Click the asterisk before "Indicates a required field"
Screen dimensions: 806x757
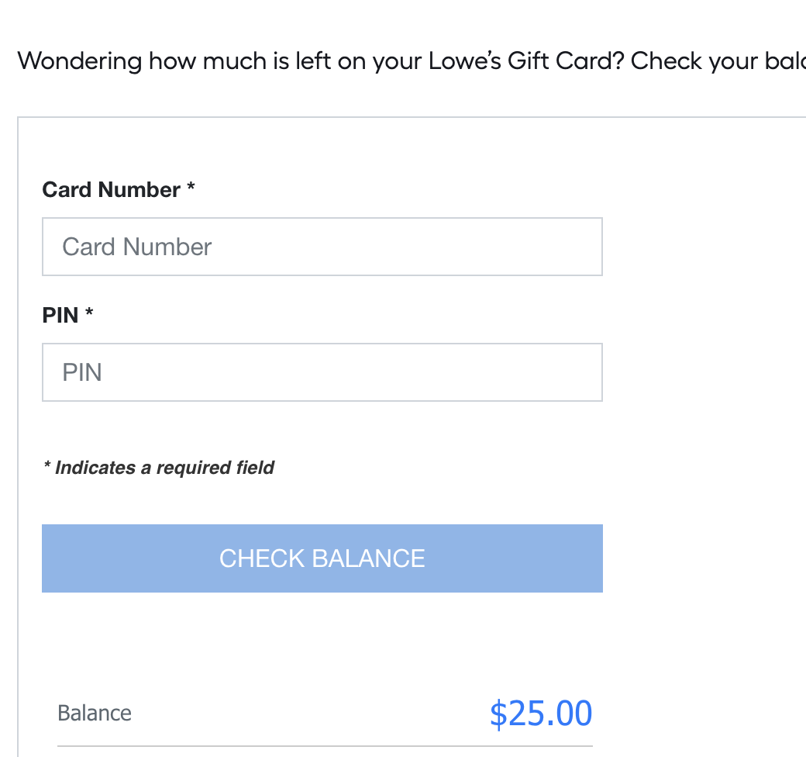click(x=47, y=467)
